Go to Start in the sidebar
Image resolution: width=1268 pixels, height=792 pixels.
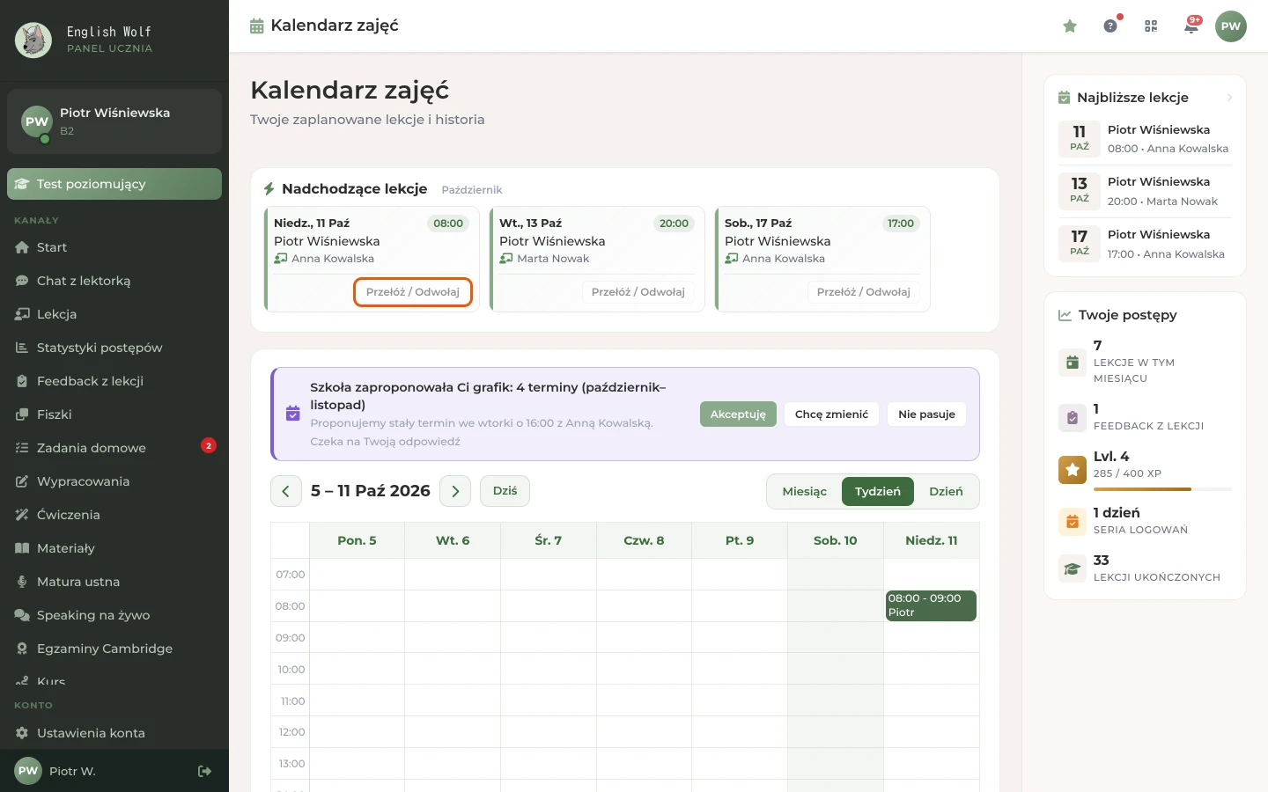pos(114,247)
